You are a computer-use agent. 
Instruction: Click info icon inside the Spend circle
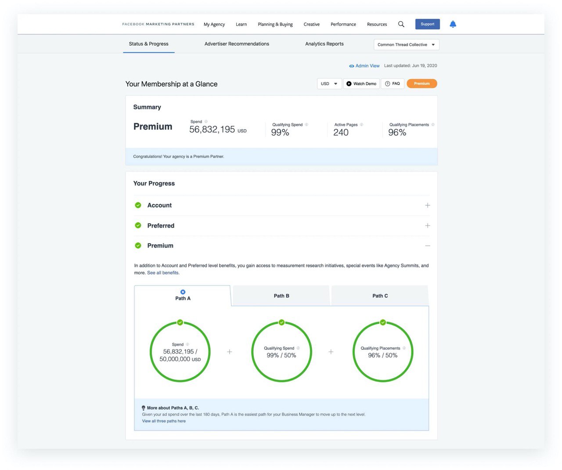coord(187,344)
